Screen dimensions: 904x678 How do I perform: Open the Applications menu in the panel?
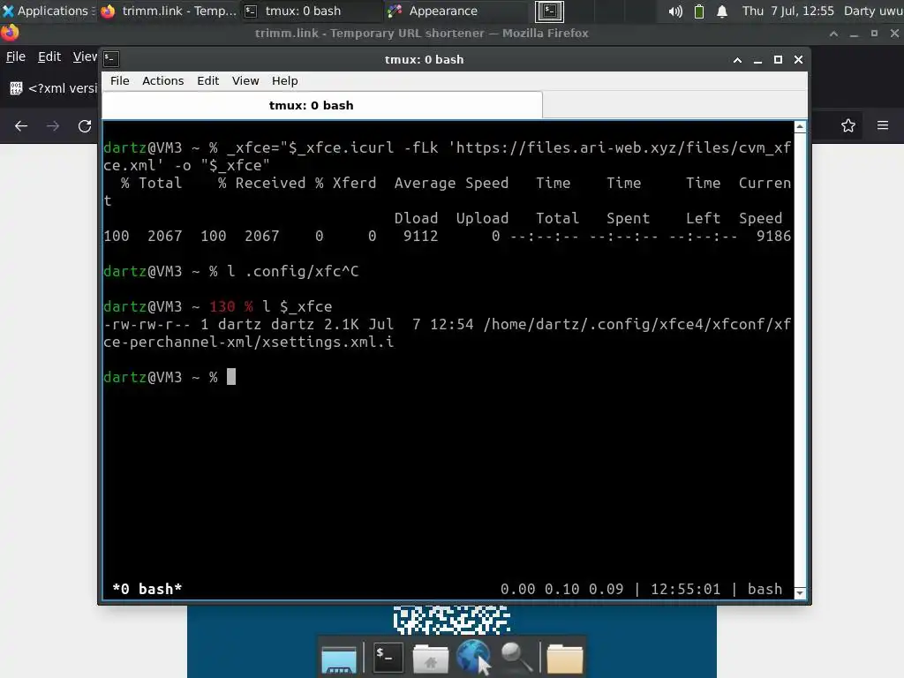pos(48,11)
